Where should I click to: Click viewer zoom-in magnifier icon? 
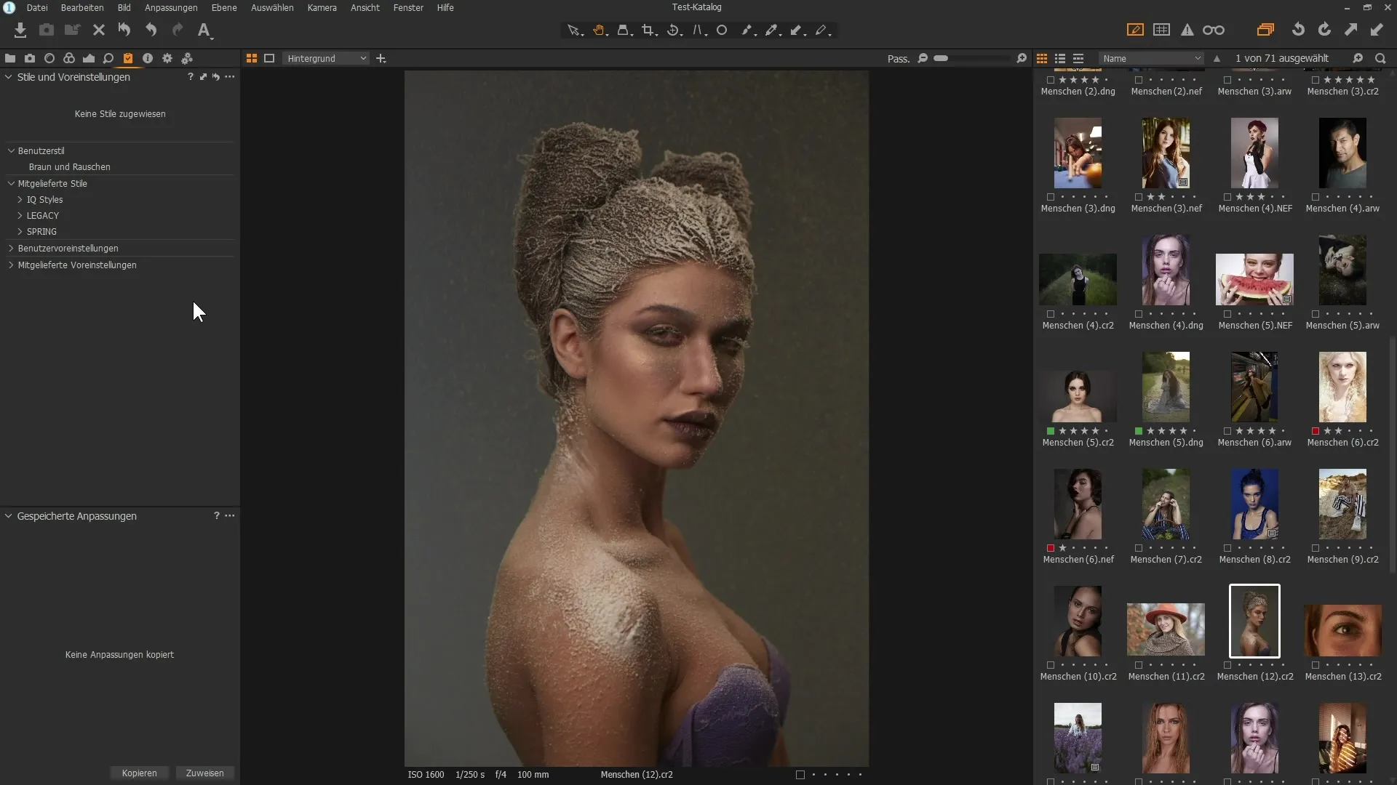(1022, 58)
